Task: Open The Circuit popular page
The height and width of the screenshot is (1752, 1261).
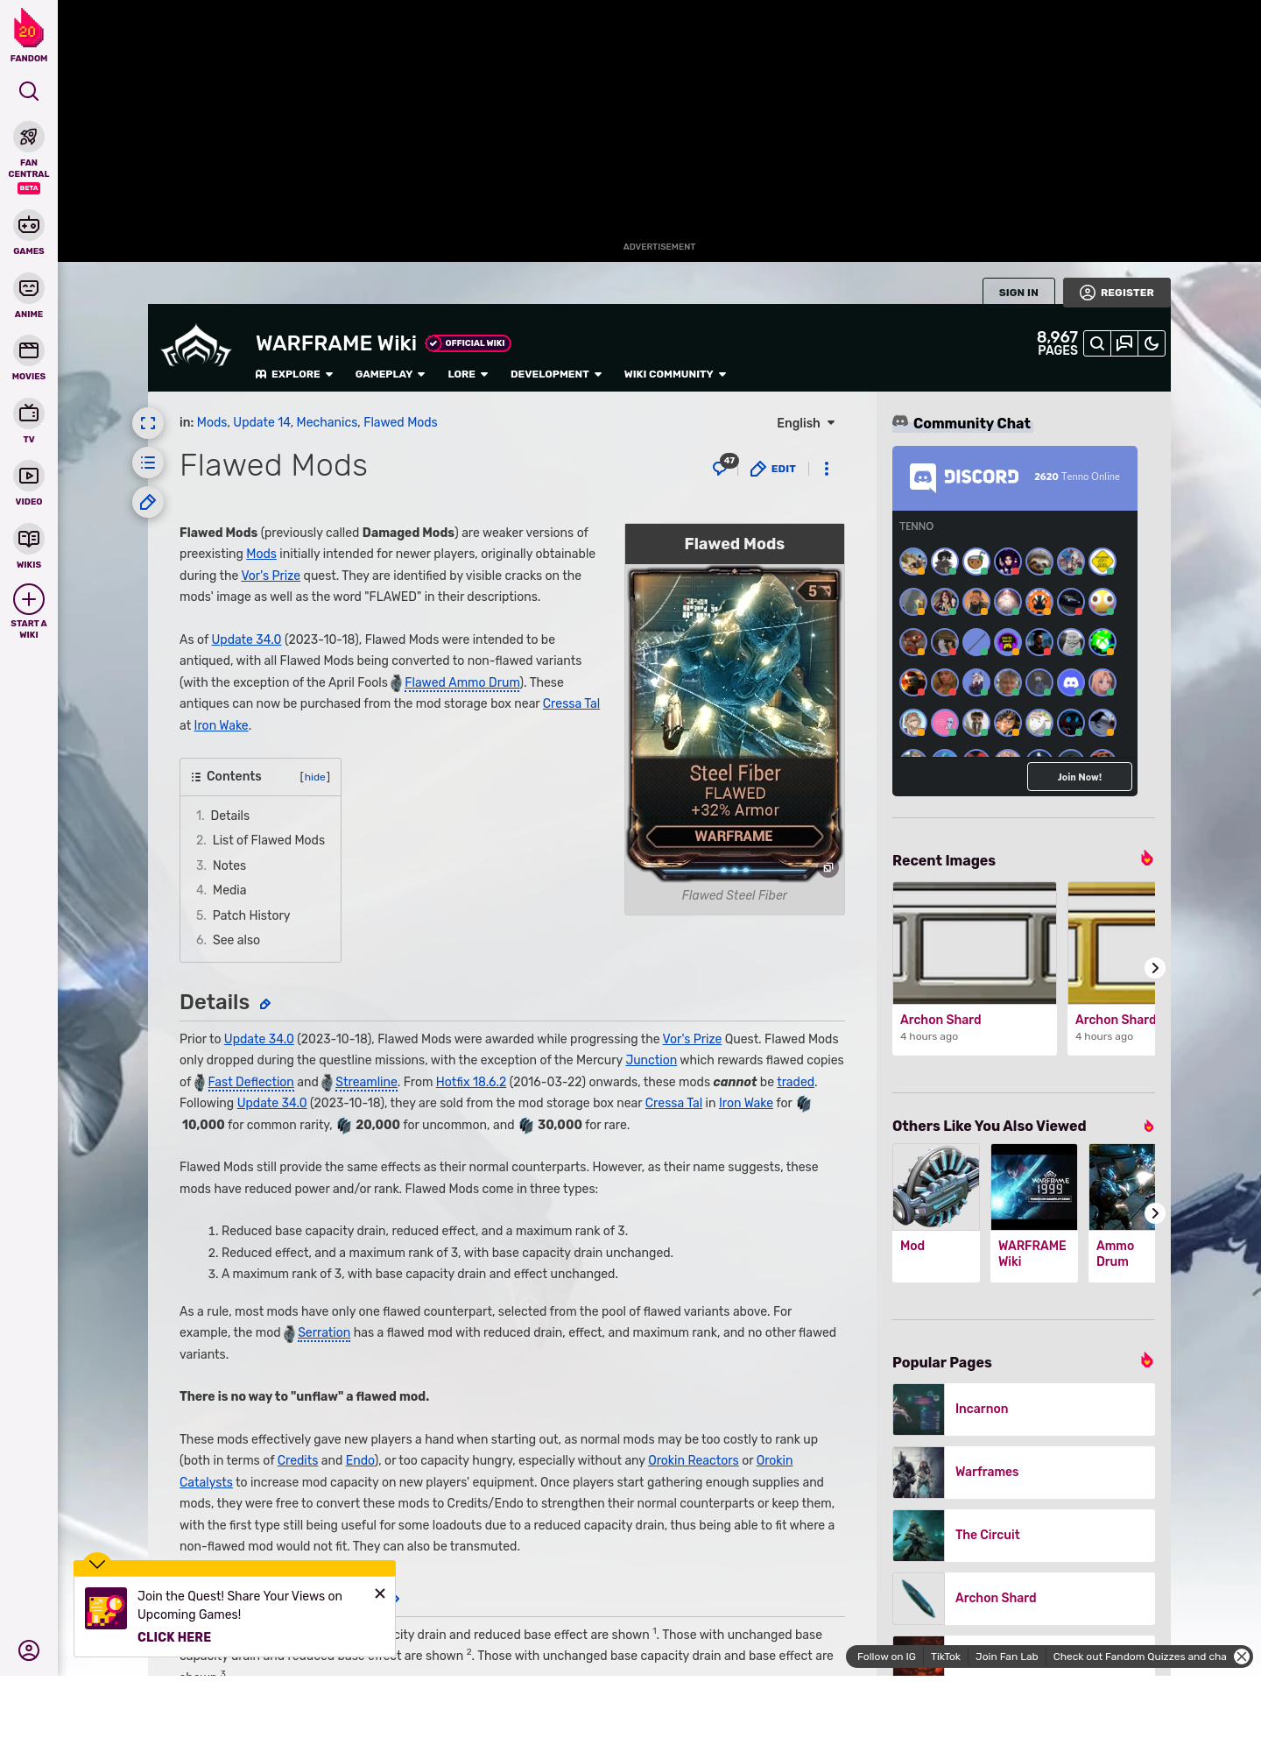Action: [1024, 1536]
